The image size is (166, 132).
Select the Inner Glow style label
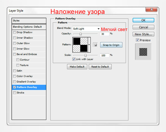click(x=23, y=49)
